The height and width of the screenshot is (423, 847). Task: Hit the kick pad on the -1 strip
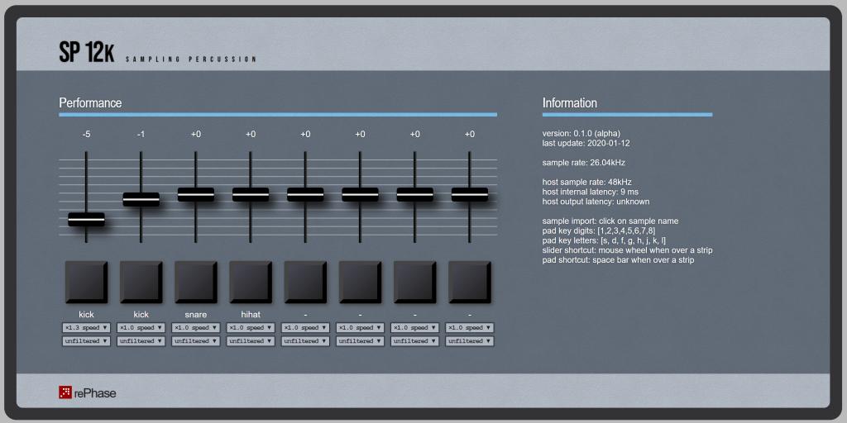pyautogui.click(x=141, y=283)
